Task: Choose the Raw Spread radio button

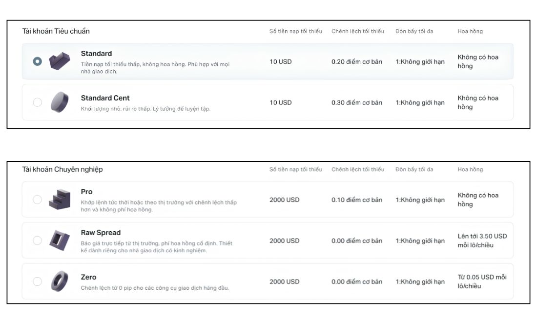Action: pyautogui.click(x=37, y=241)
